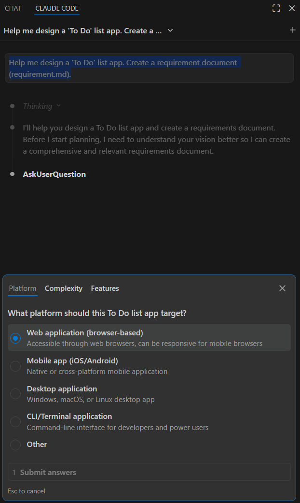Select CLI/Terminal application option
The width and height of the screenshot is (300, 503).
tap(15, 422)
